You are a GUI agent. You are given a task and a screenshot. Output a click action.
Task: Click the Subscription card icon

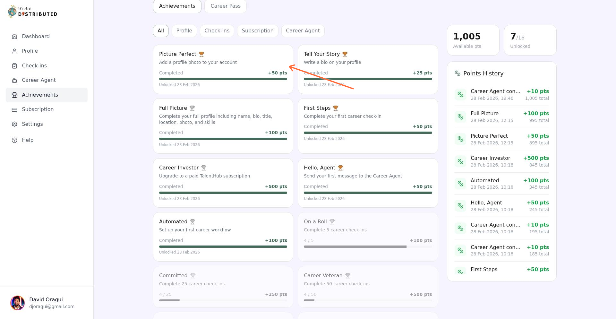coord(14,109)
